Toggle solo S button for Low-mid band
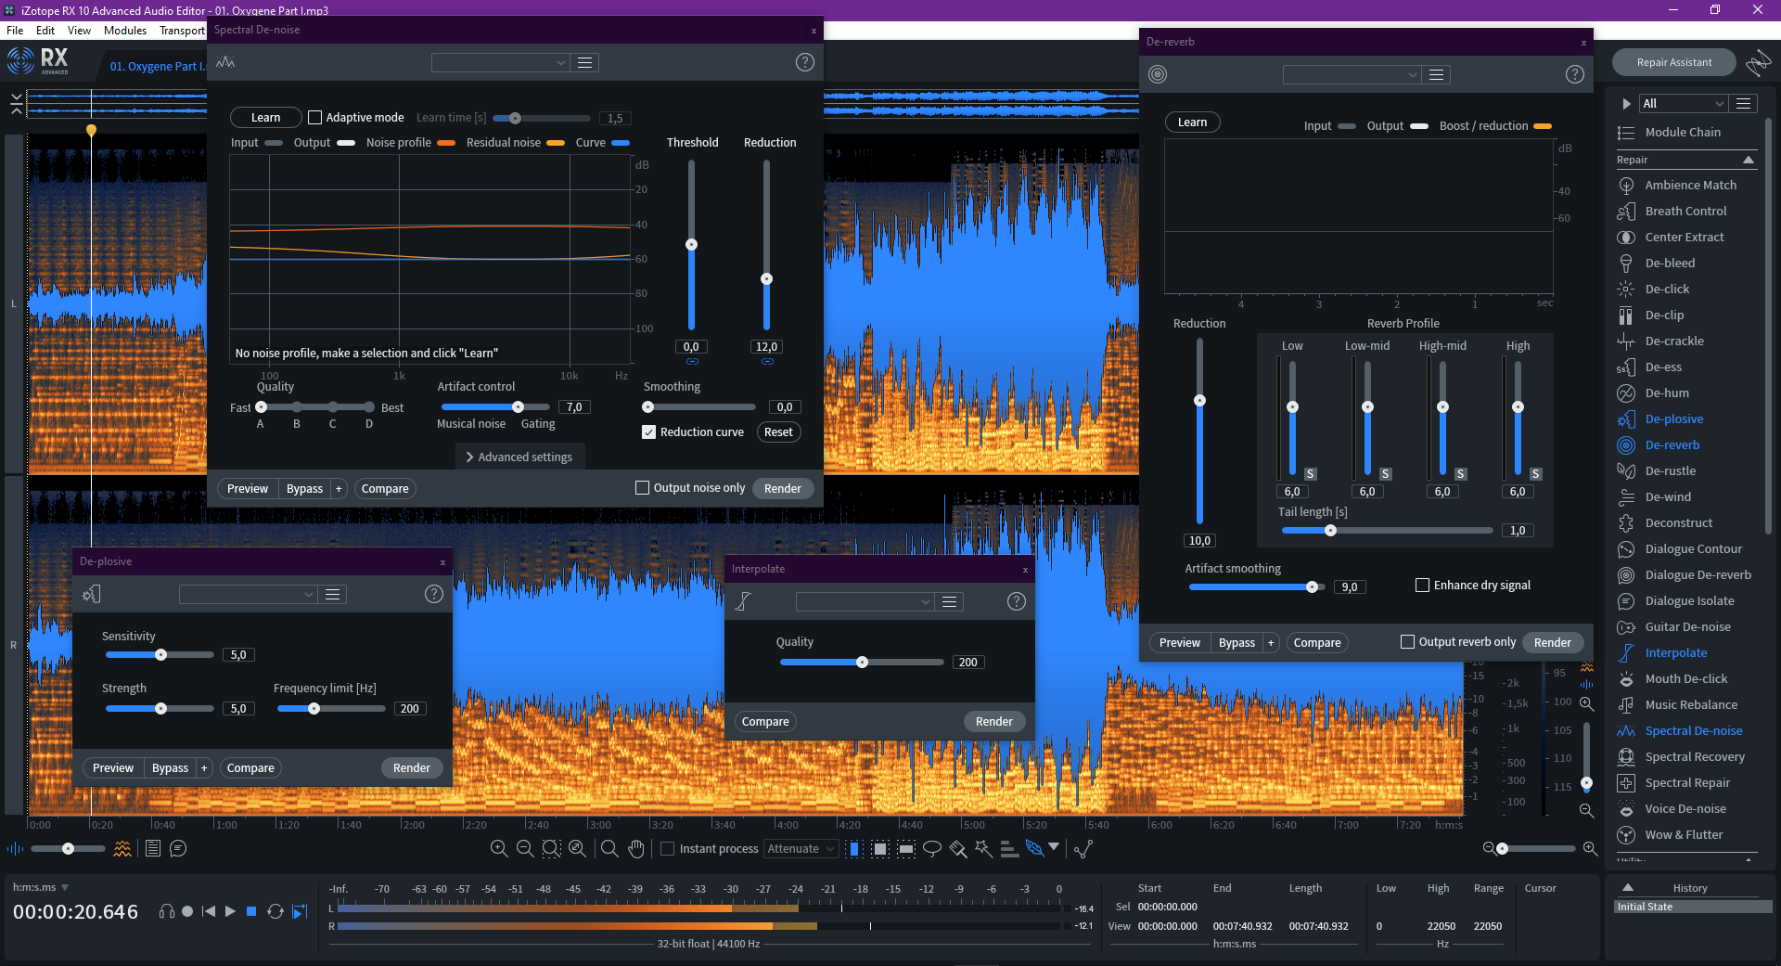This screenshot has height=966, width=1781. [1385, 474]
